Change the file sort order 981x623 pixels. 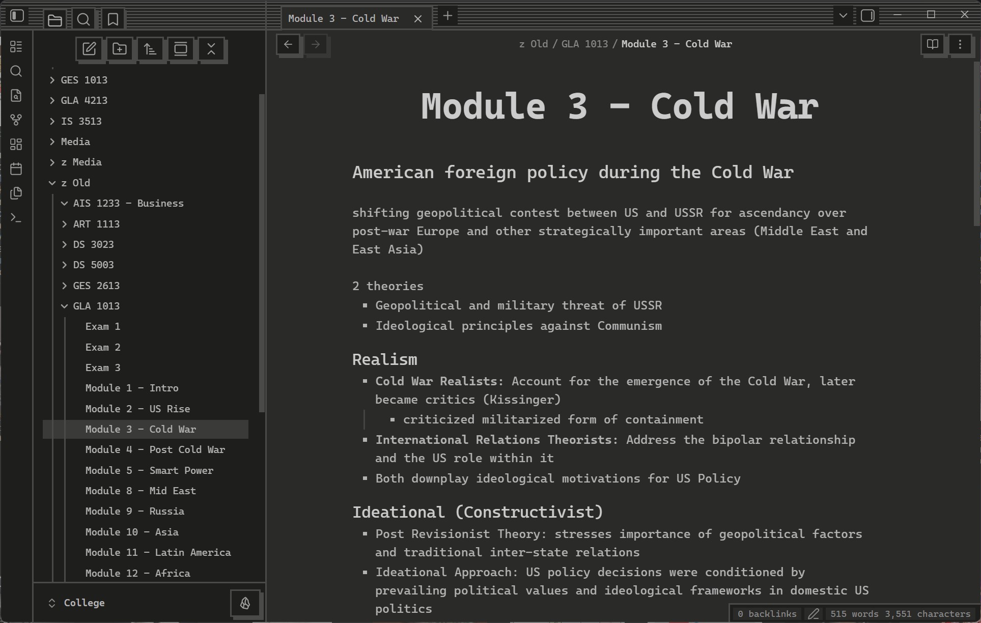pos(150,49)
